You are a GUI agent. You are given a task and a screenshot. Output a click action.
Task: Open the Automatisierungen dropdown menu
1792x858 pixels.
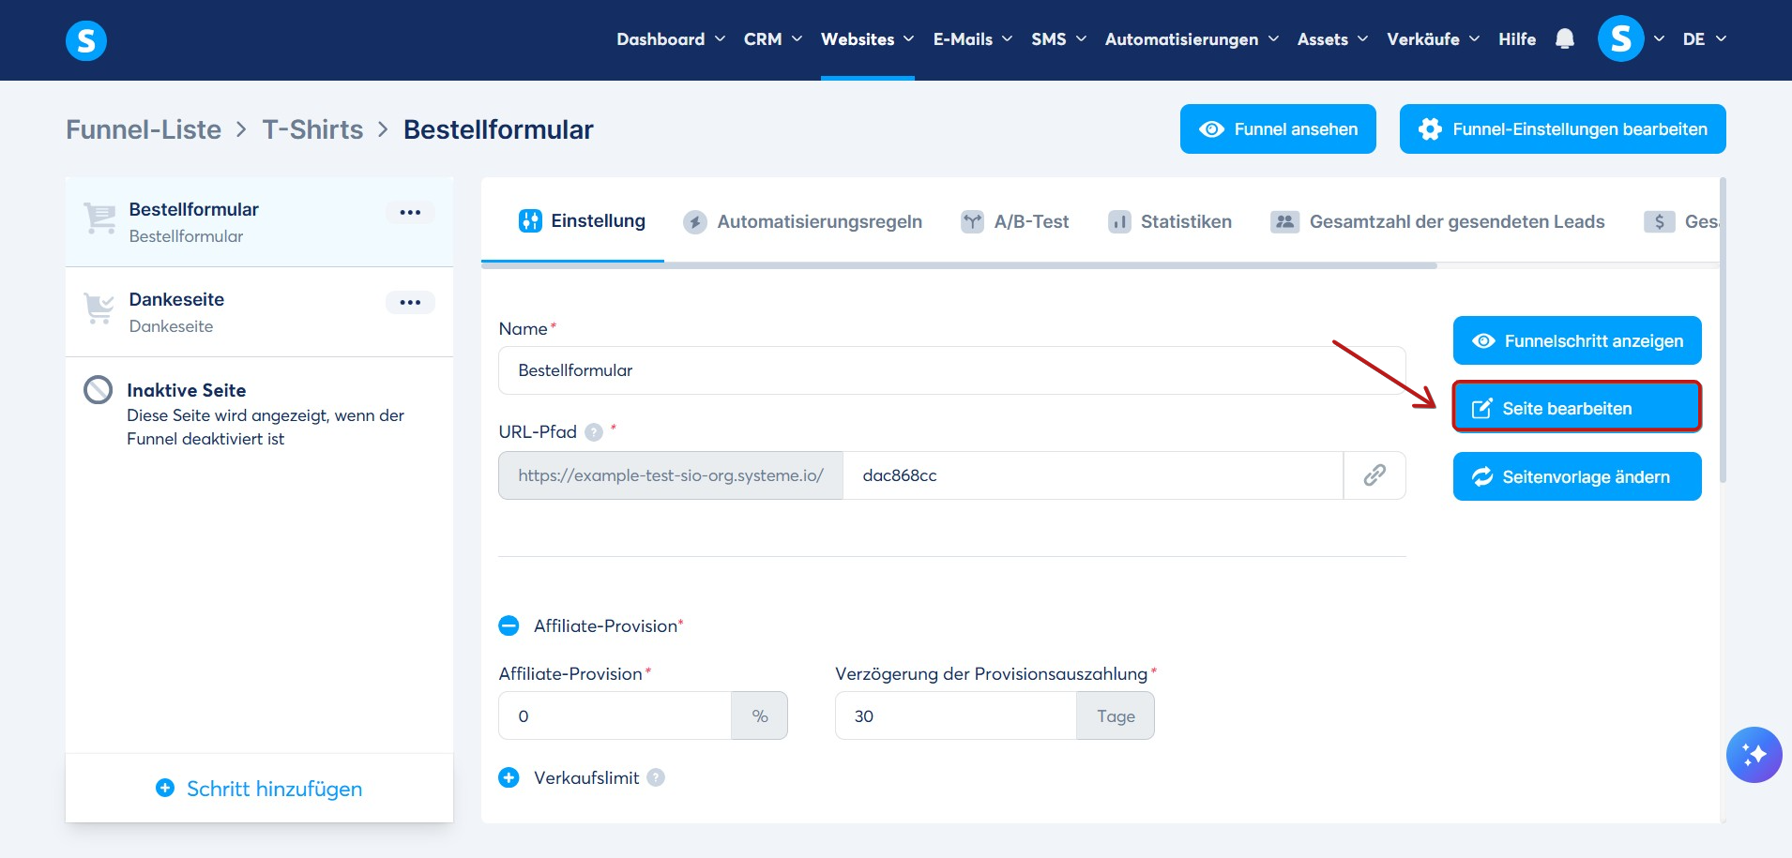tap(1192, 39)
